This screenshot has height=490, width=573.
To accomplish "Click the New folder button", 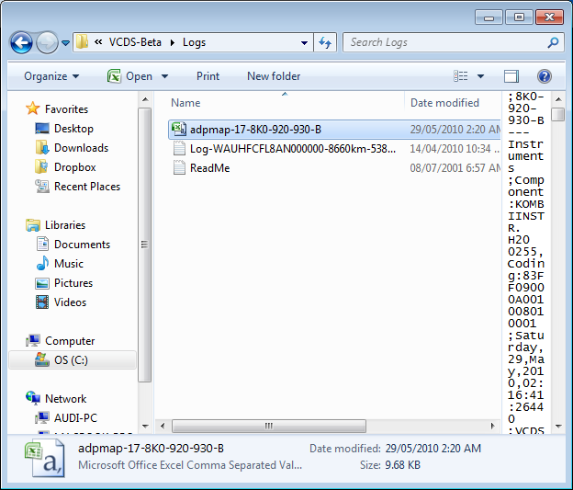I will (x=274, y=76).
